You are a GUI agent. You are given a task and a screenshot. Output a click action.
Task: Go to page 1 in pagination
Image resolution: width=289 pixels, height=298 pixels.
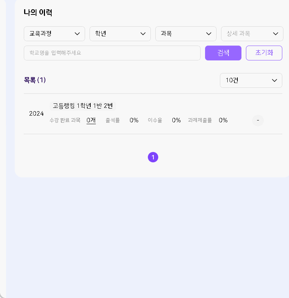[x=153, y=157]
